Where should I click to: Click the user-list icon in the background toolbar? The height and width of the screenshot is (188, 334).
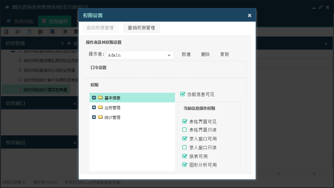pos(40,31)
